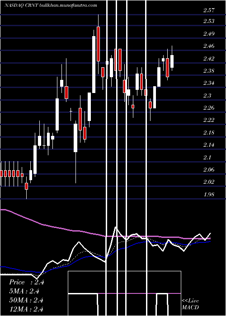Click the 2.06 price axis label
This screenshot has height=316, width=226.
coord(209,170)
